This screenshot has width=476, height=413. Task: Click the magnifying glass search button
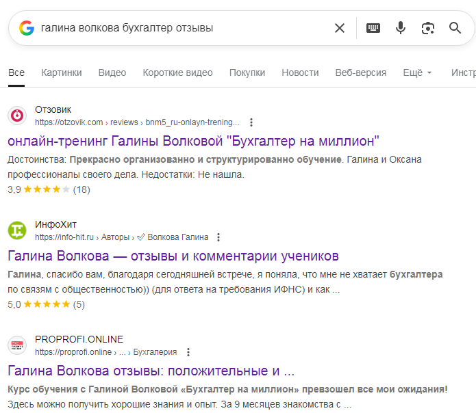tap(455, 28)
